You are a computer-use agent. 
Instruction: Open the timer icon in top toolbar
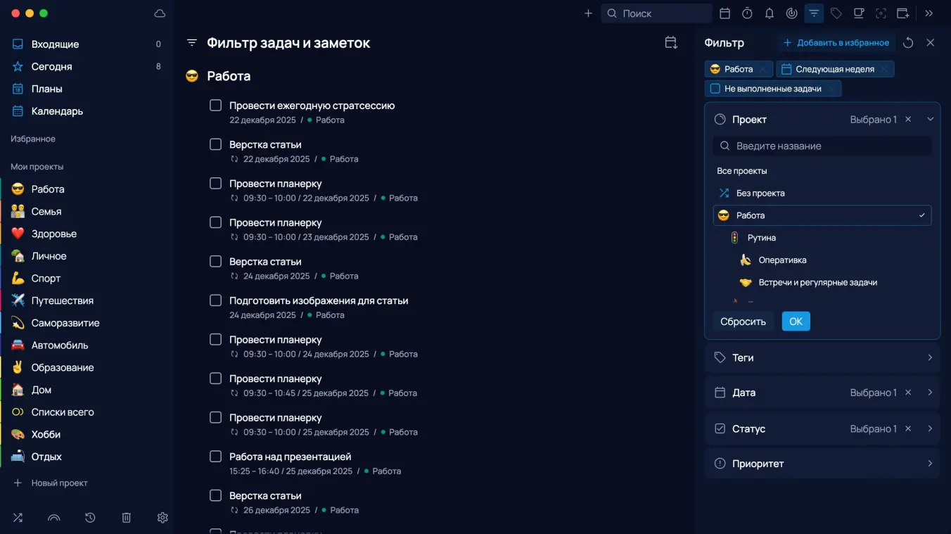tap(747, 13)
